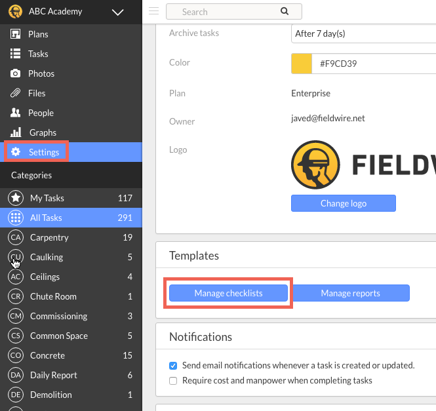Click the ABC Academy hardhat logo icon
This screenshot has width=436, height=411.
coord(15,12)
